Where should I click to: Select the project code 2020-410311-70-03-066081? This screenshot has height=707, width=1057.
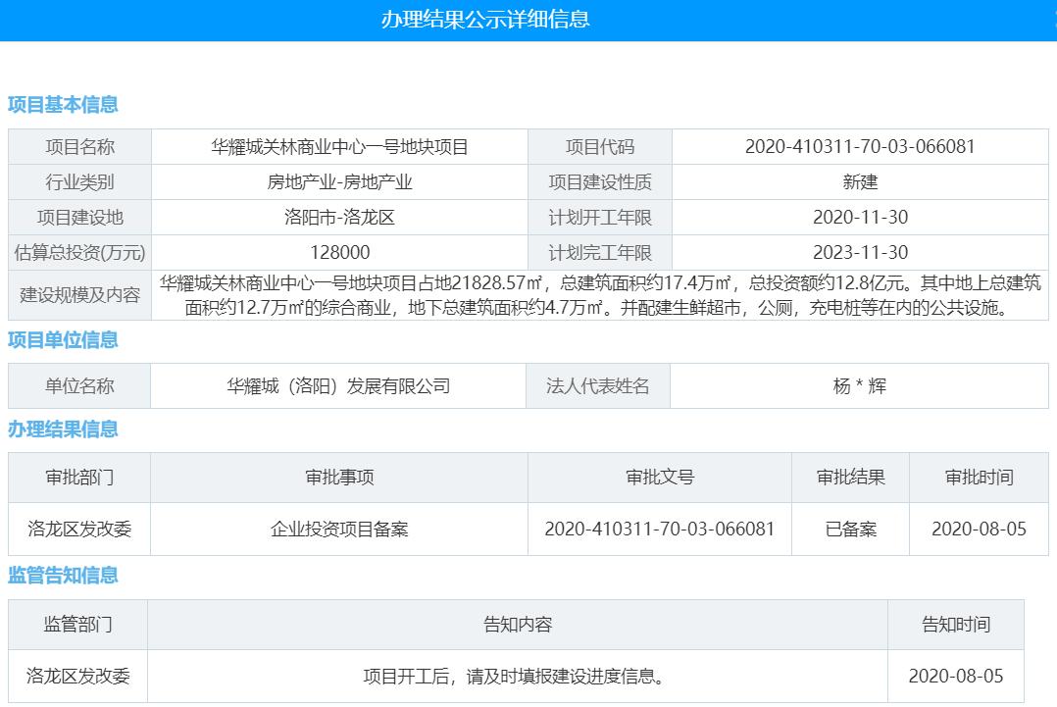(864, 145)
